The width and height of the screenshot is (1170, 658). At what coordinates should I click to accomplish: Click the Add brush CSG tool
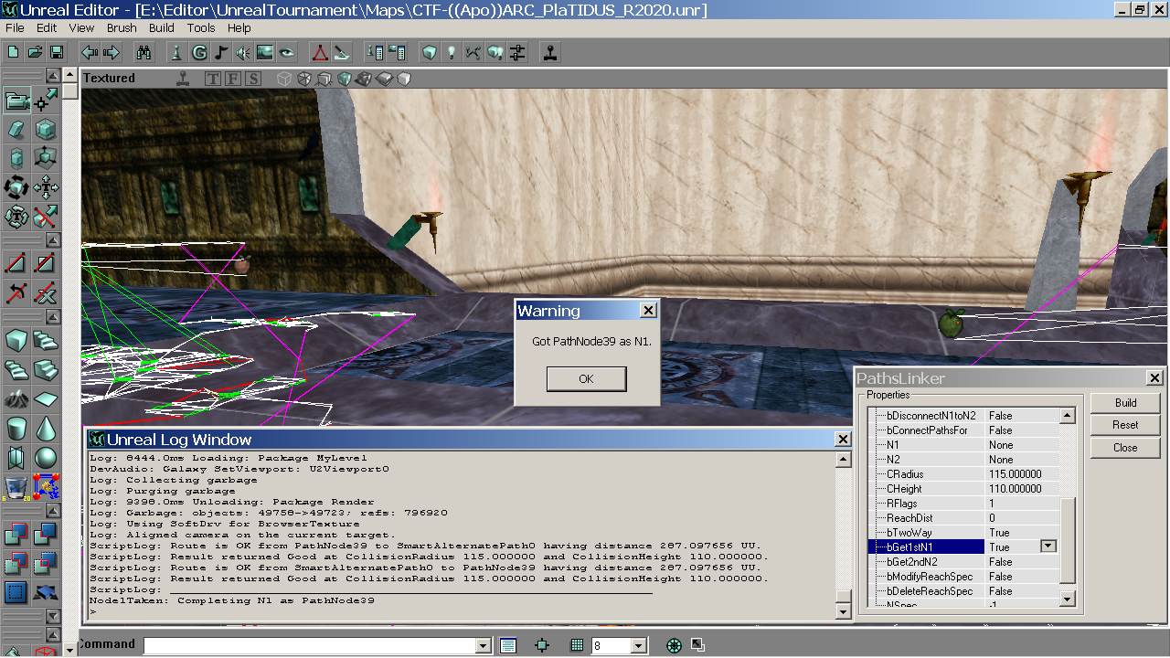tap(16, 535)
